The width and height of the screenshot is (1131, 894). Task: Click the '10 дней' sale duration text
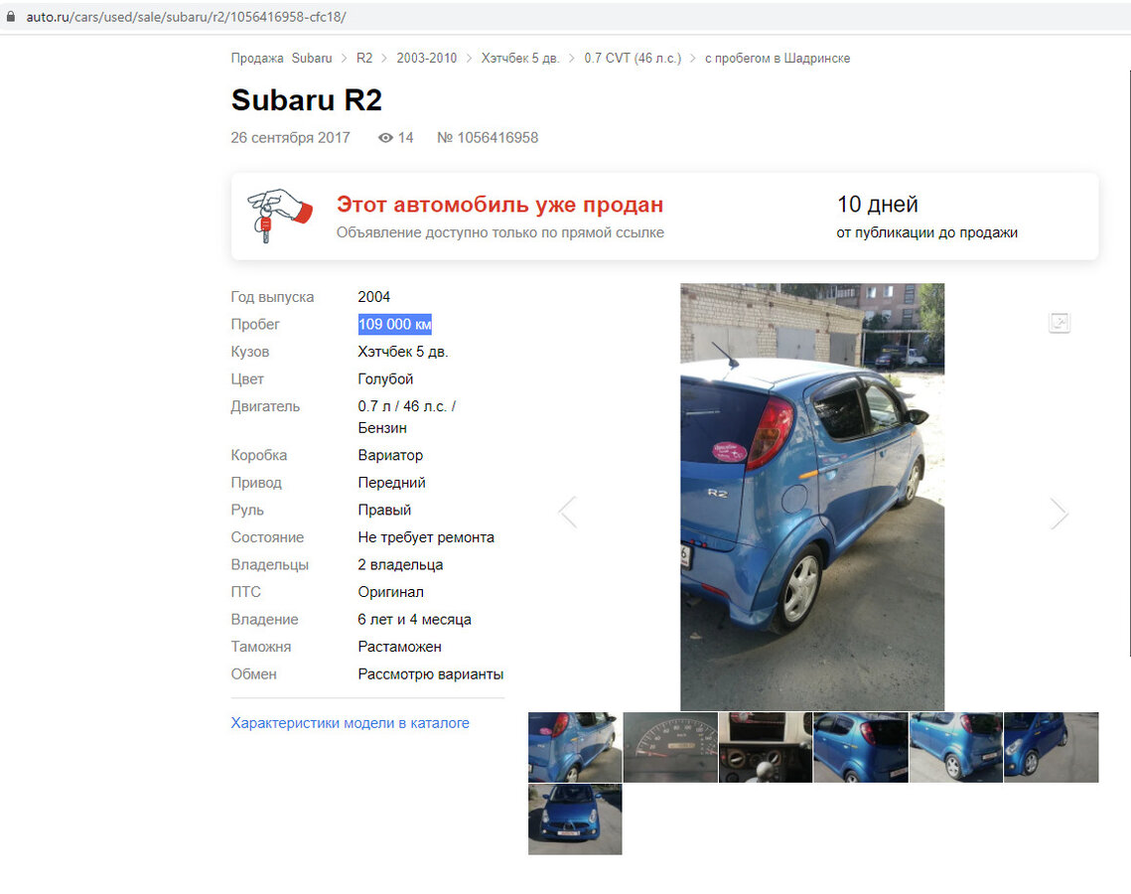pos(877,205)
